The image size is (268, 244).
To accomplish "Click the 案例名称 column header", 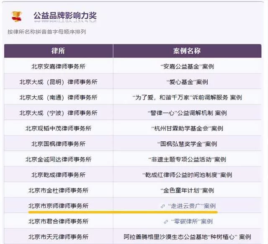I will pyautogui.click(x=187, y=51).
